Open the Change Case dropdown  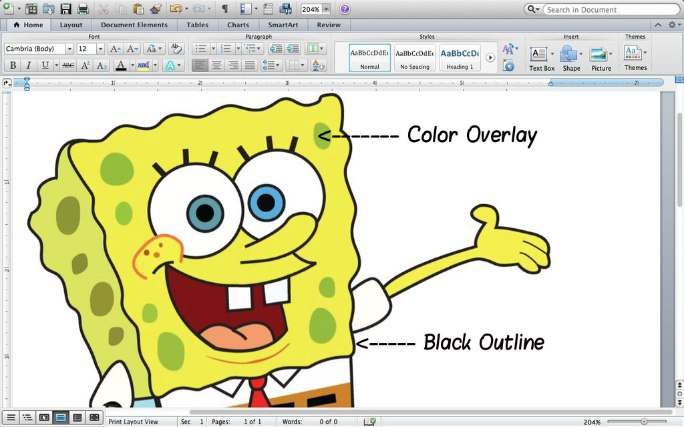[x=154, y=49]
